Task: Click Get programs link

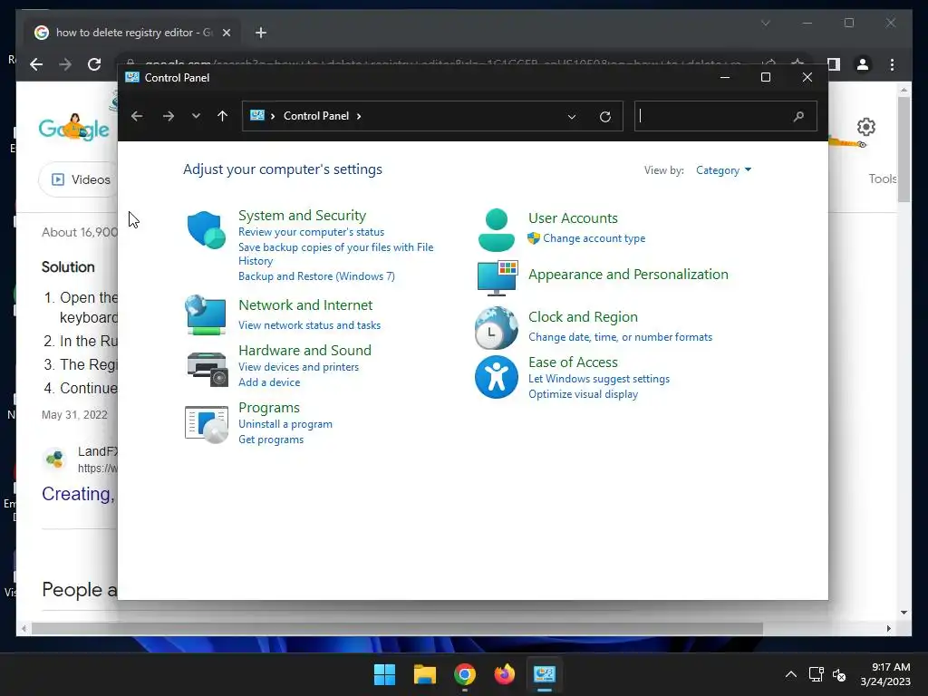Action: 271,440
